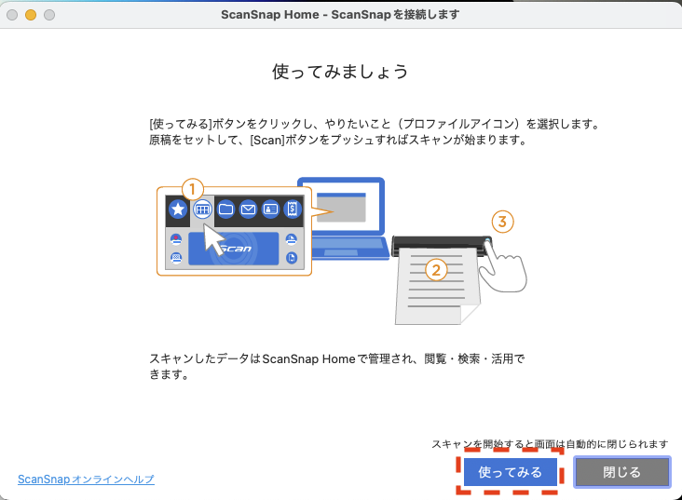
Task: Click the folder profile icon in illustration
Action: (225, 209)
